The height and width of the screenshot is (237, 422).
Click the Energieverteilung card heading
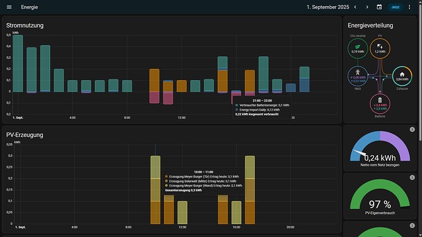(370, 26)
